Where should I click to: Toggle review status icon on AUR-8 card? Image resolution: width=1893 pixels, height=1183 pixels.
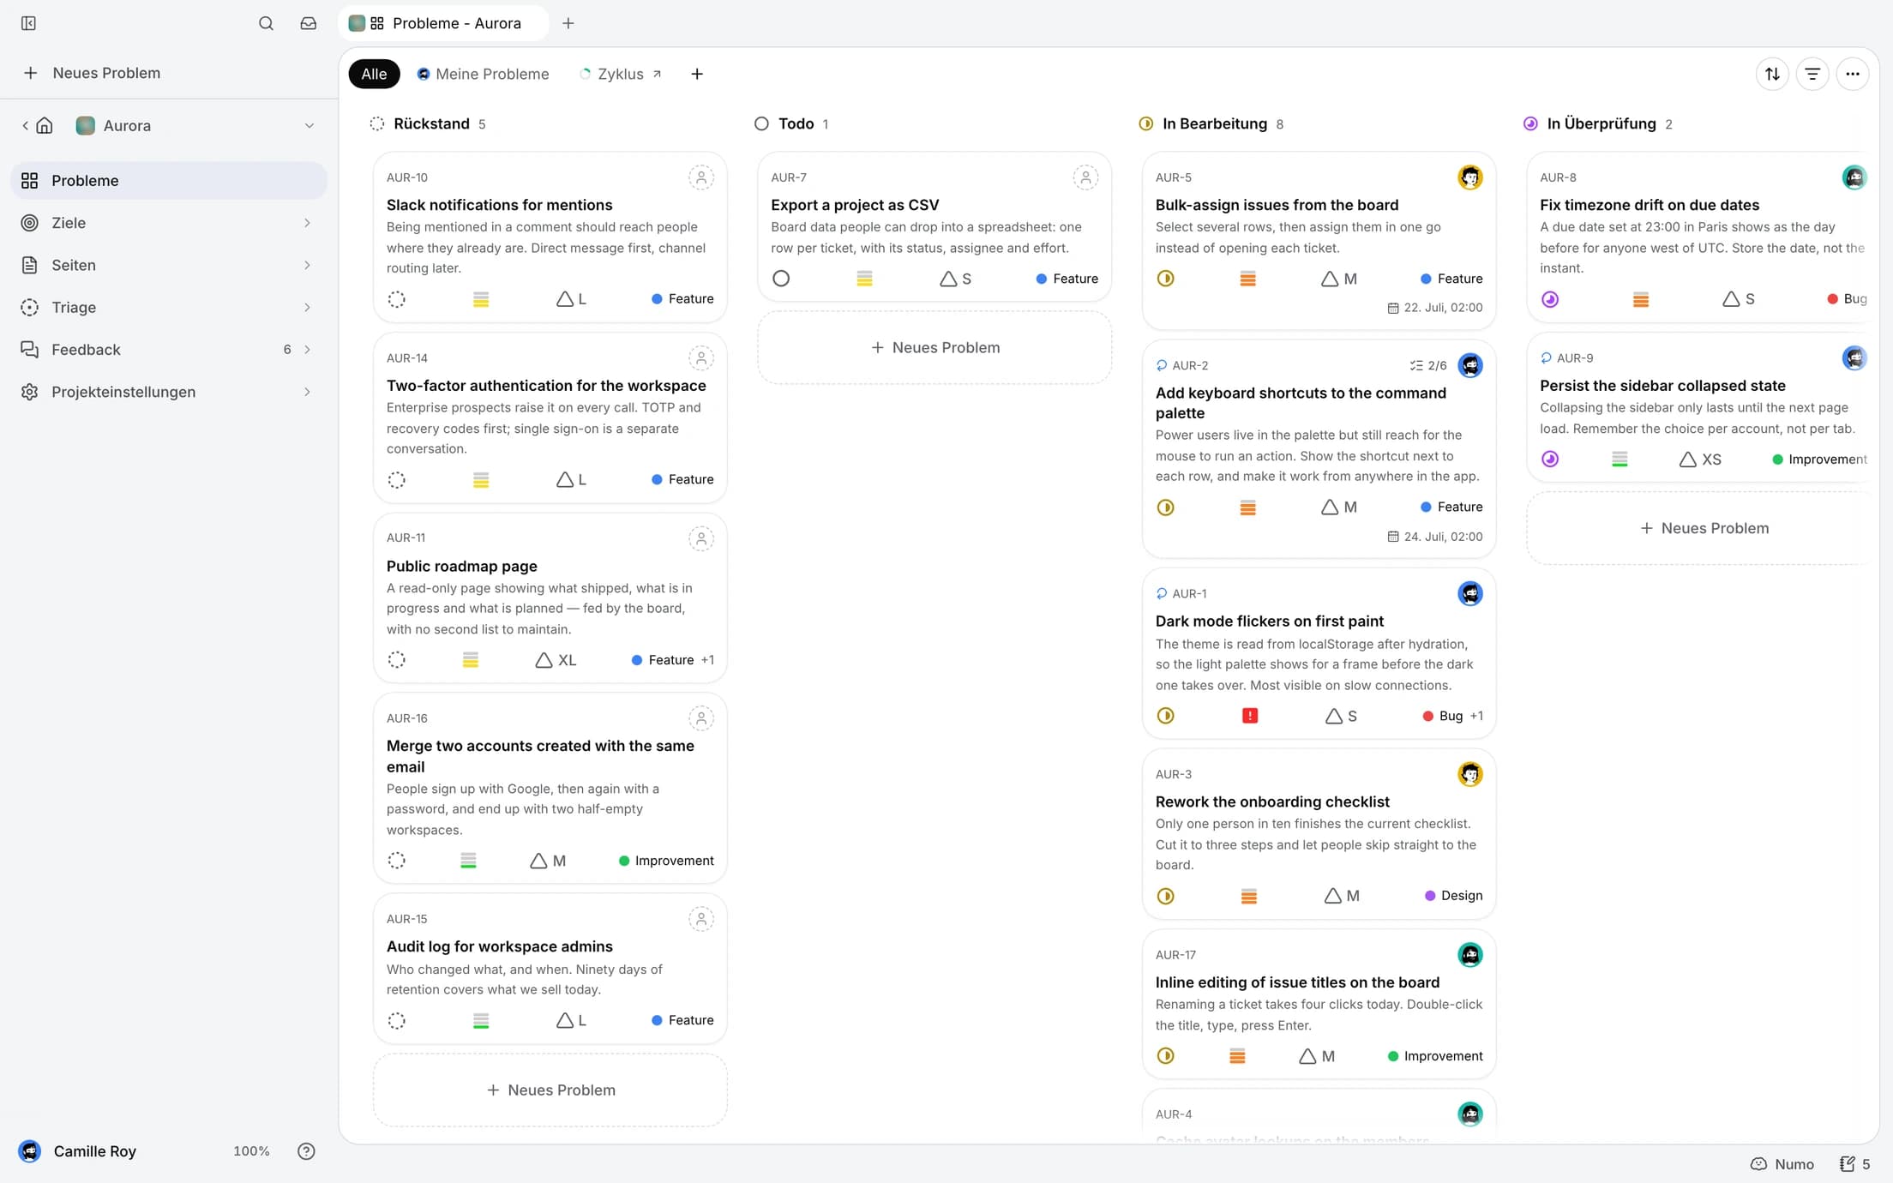coord(1550,299)
